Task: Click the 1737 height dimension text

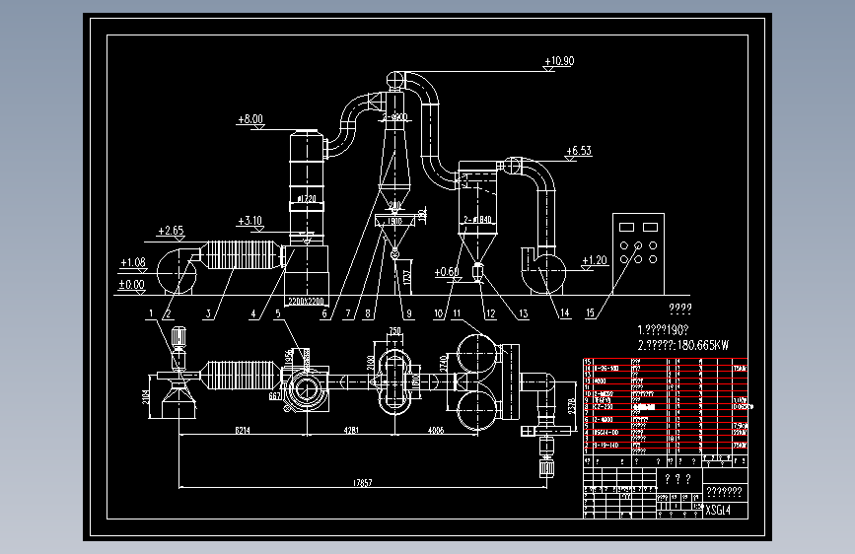Action: (406, 277)
